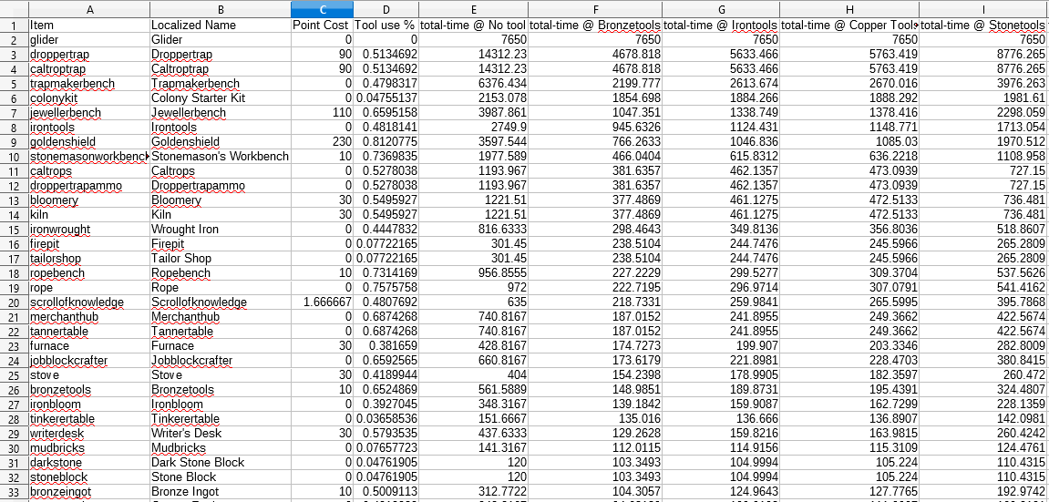Select column I header
The width and height of the screenshot is (1049, 502).
(x=984, y=9)
